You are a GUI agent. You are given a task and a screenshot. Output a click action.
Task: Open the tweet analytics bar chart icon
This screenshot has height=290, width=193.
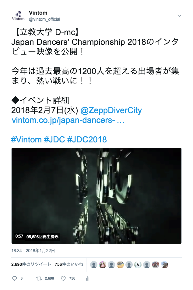88,278
